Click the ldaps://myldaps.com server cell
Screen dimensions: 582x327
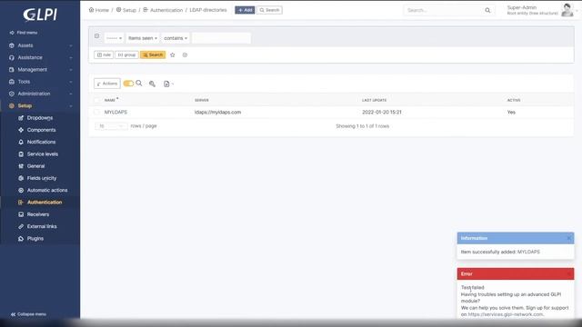(217, 112)
